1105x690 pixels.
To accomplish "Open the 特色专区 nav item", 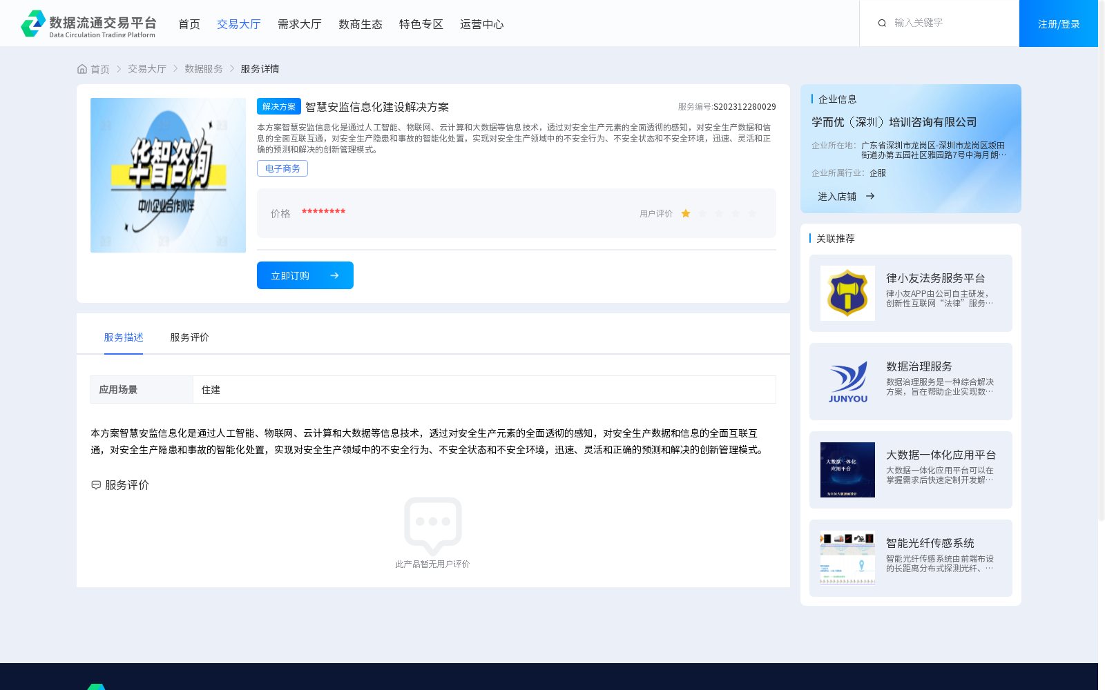I will point(421,24).
